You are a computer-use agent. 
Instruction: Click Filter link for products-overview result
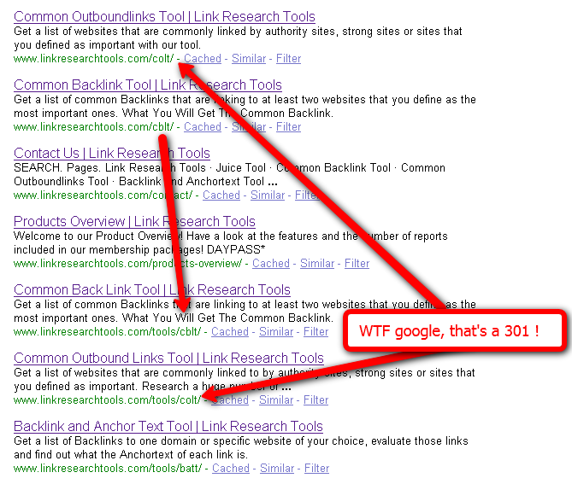[357, 263]
